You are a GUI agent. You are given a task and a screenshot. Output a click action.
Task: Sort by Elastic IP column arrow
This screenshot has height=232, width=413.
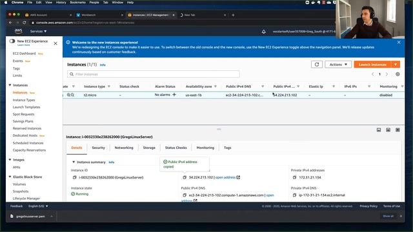coord(334,86)
